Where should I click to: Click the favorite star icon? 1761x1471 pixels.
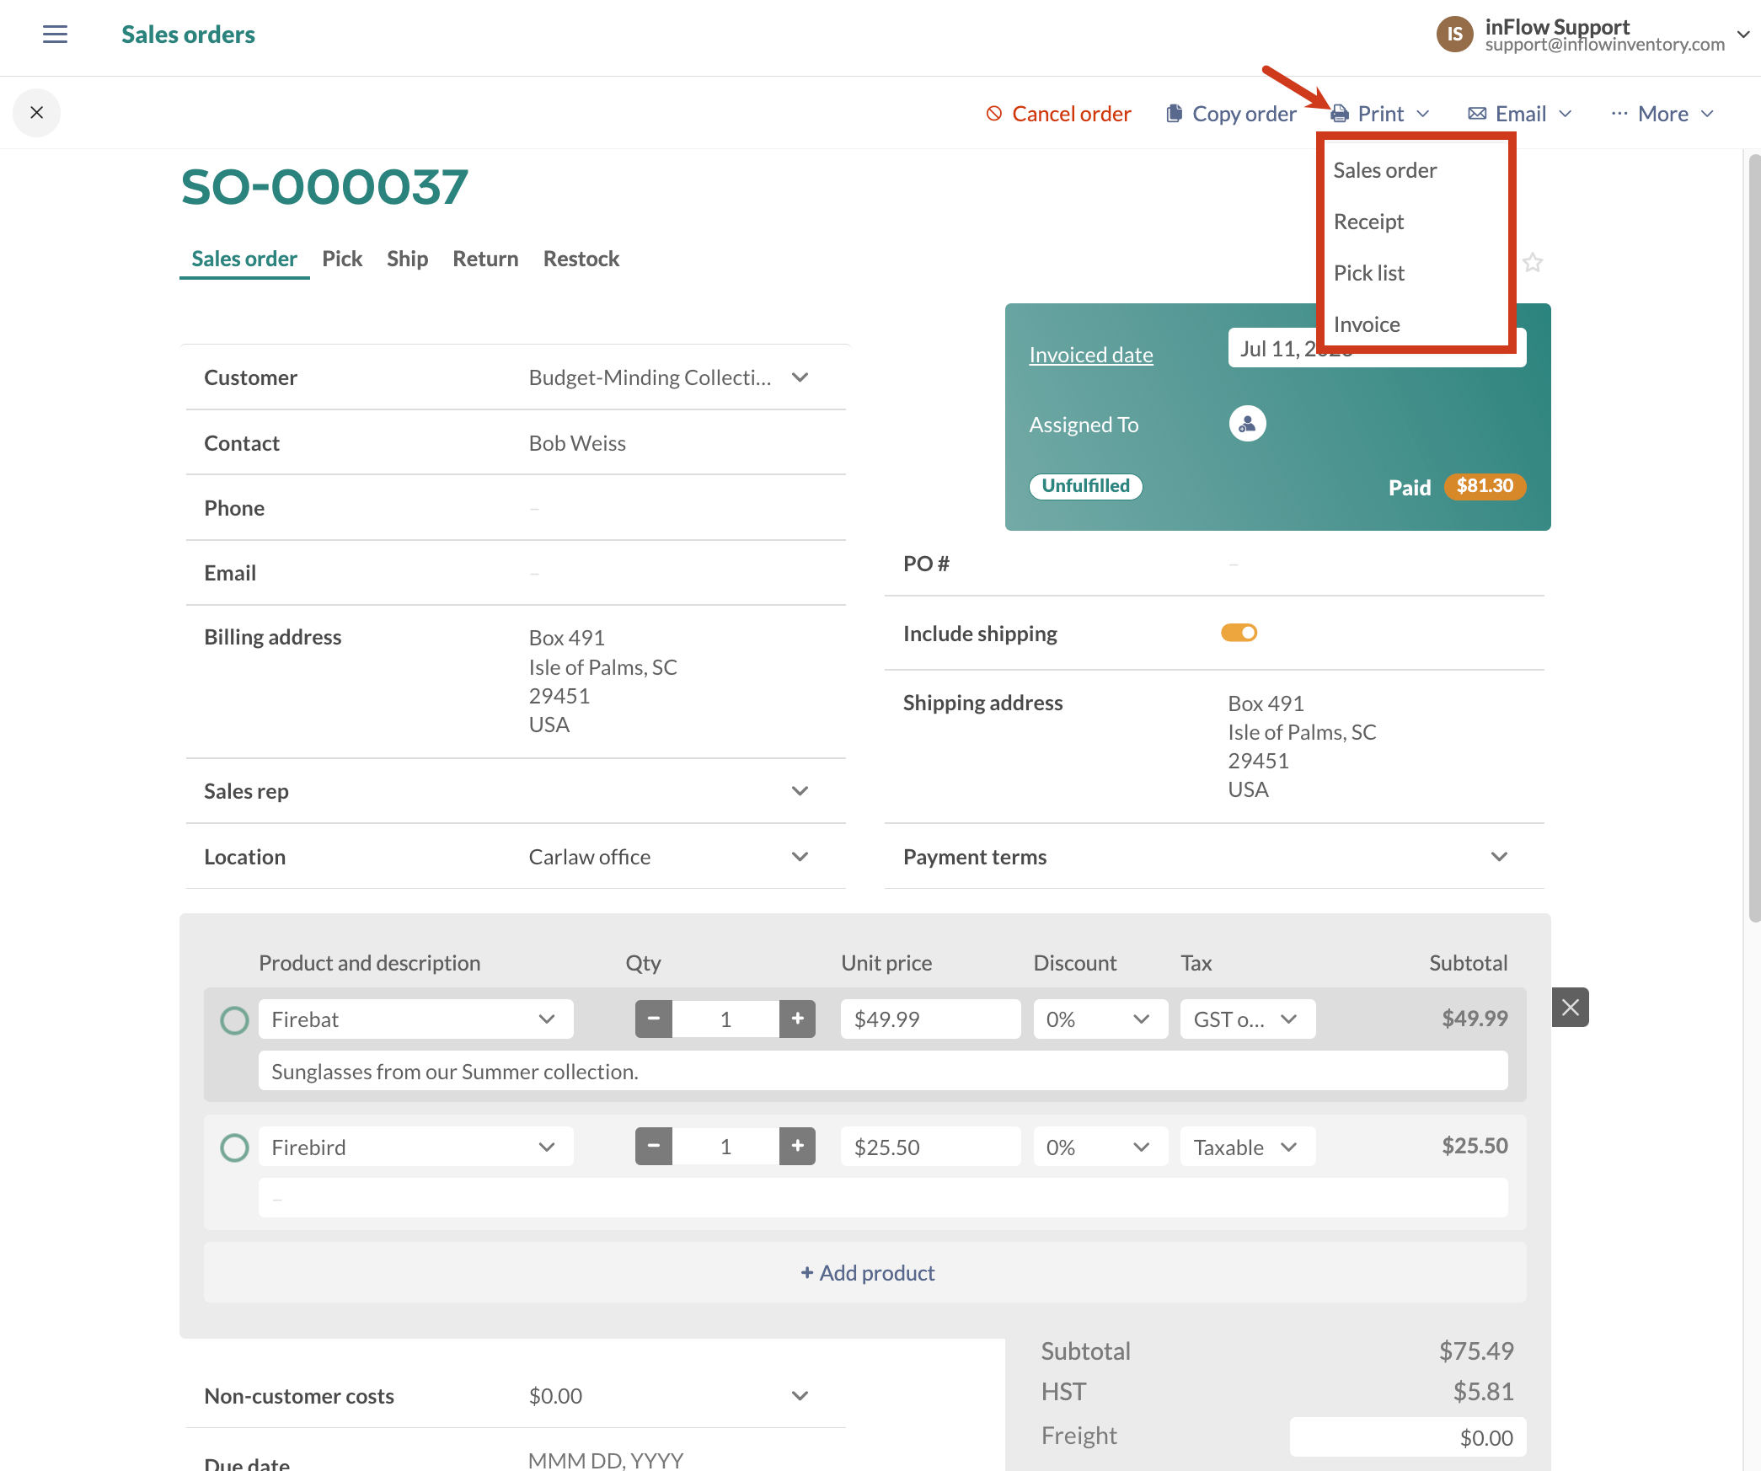tap(1533, 263)
